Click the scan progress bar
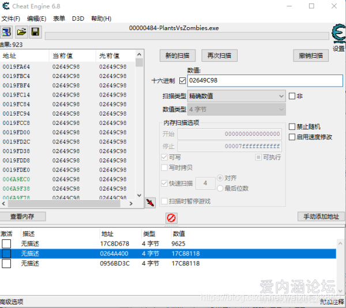 [x=187, y=36]
